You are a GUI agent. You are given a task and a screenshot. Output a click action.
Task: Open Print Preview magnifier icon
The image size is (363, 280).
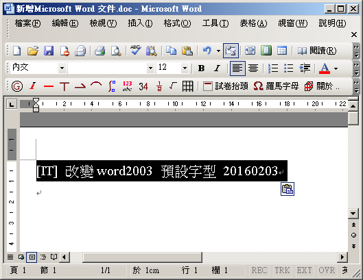pos(116,51)
